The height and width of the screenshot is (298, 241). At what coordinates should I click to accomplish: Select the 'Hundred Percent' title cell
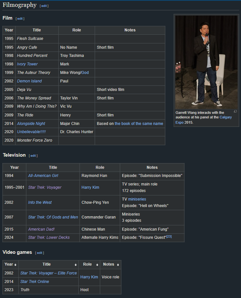[37, 56]
